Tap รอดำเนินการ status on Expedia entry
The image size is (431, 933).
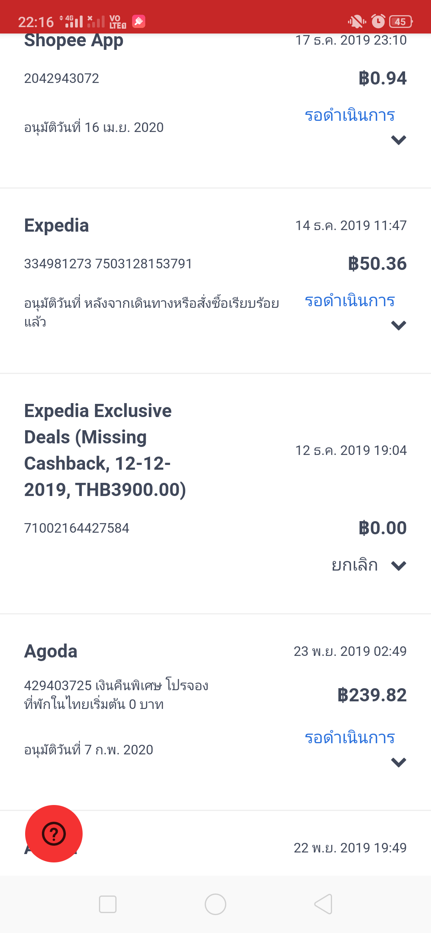click(350, 301)
